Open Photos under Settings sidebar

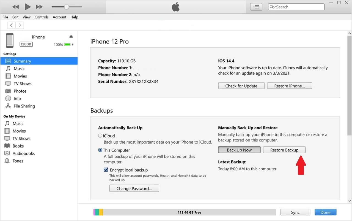coord(20,91)
